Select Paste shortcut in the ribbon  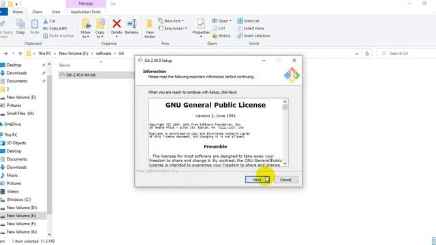[59, 36]
